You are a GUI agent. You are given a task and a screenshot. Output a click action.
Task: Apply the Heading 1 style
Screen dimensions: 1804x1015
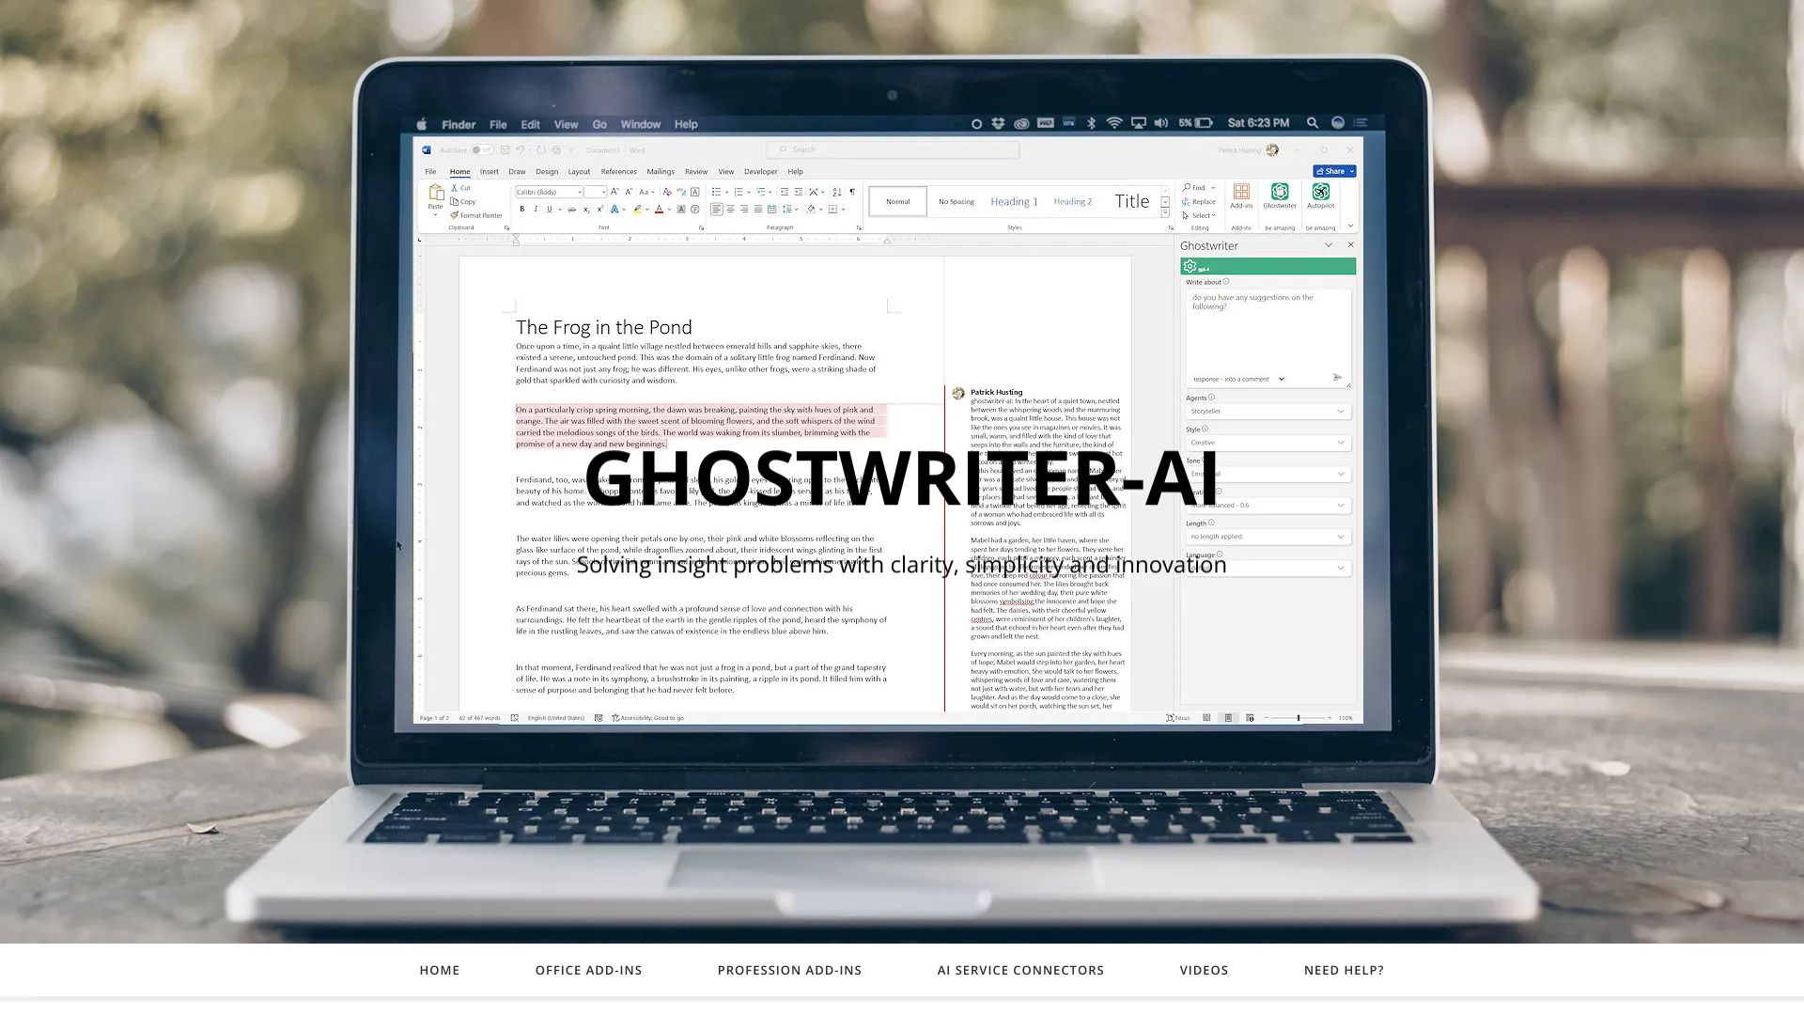(1014, 201)
